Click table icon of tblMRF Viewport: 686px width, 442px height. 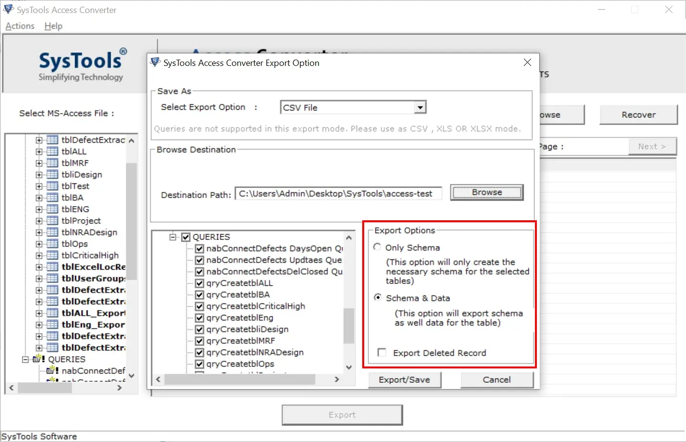(x=52, y=163)
